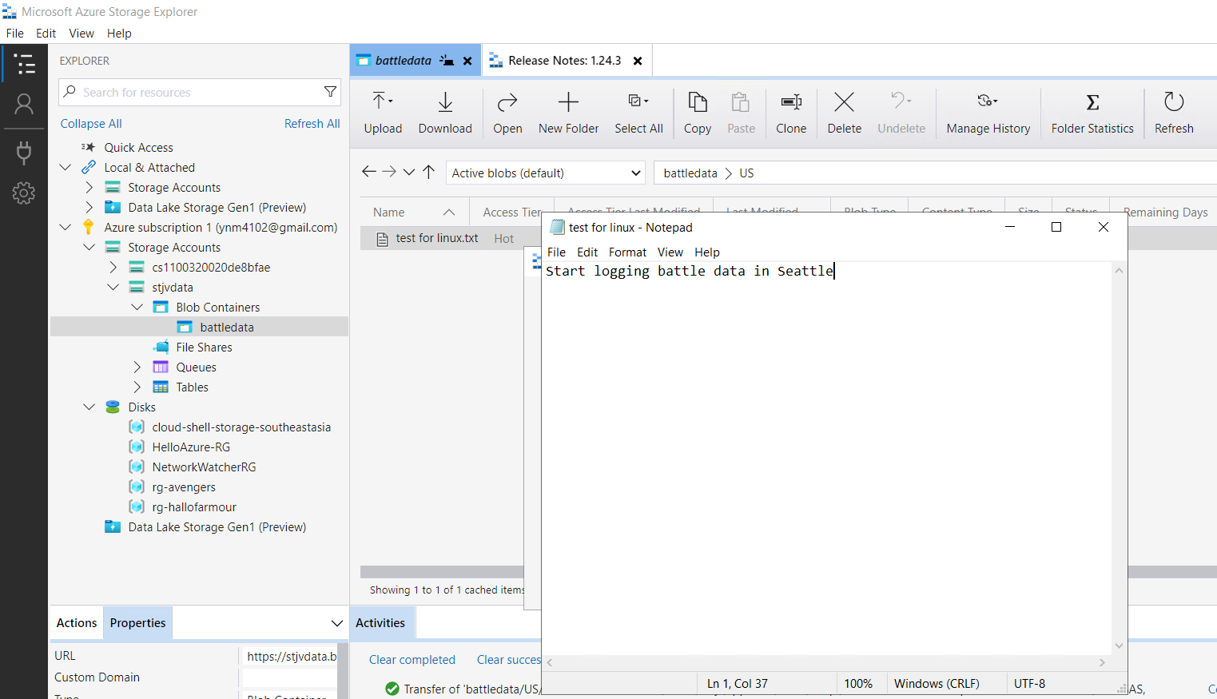Open the Explorer panel icon in sidebar
1217x699 pixels.
pos(25,64)
